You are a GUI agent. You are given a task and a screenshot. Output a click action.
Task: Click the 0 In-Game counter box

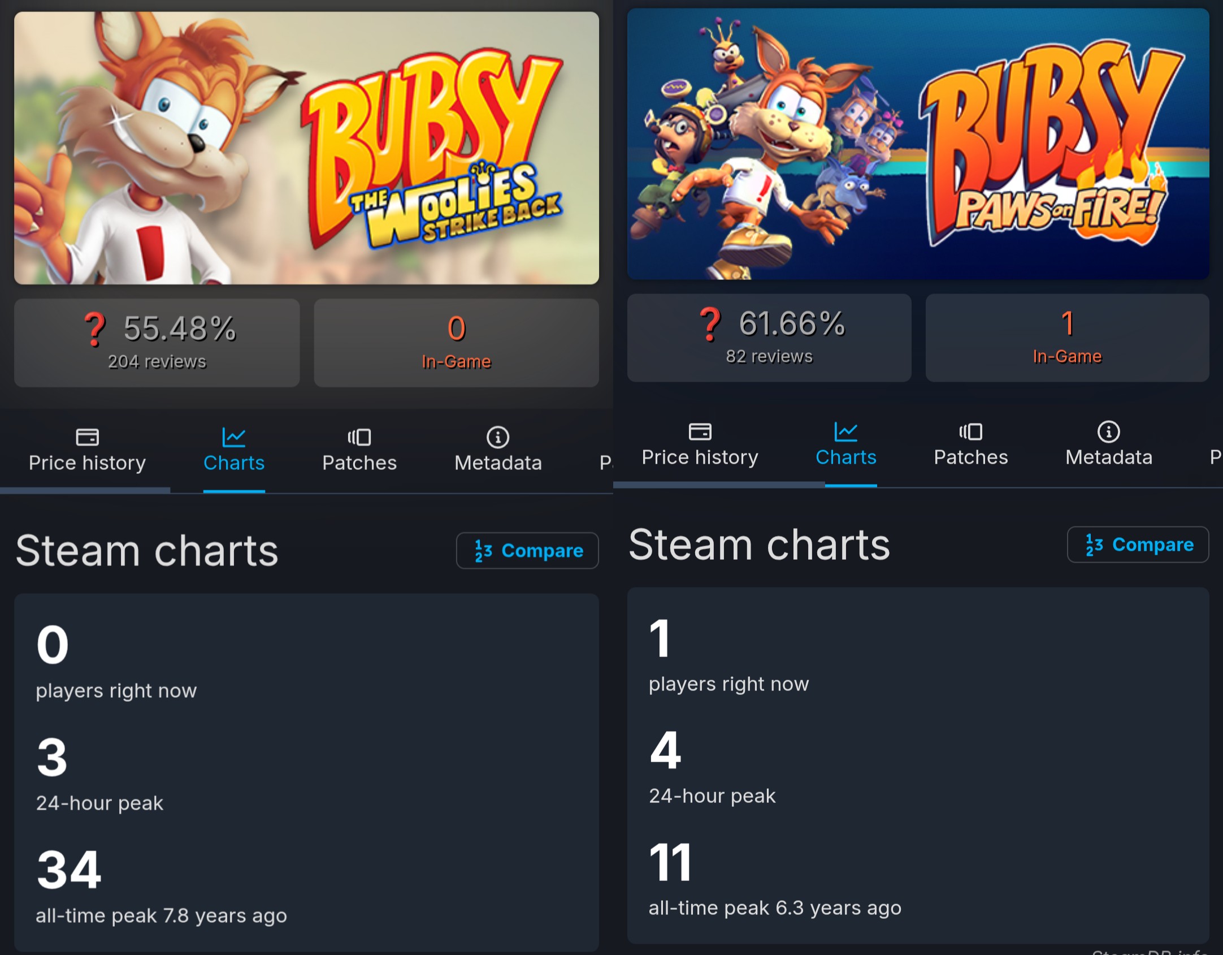(x=456, y=343)
